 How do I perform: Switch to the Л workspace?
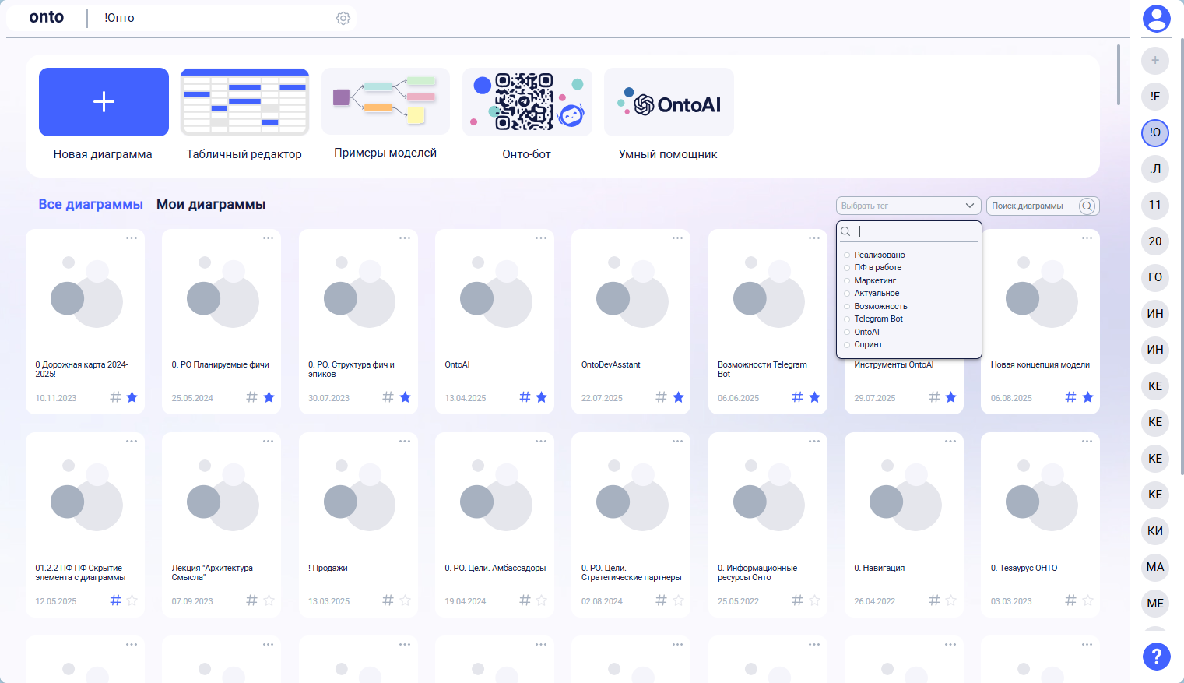(x=1155, y=169)
